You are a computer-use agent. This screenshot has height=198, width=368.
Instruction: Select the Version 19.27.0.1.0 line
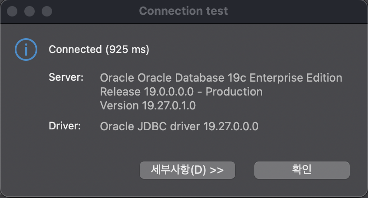pos(148,106)
